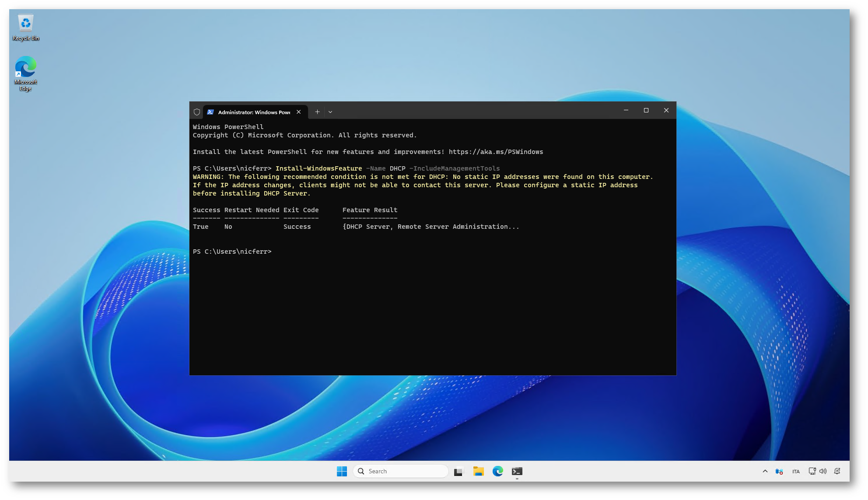Close the PowerShell tab
Viewport: 868px width, 500px height.
(299, 112)
